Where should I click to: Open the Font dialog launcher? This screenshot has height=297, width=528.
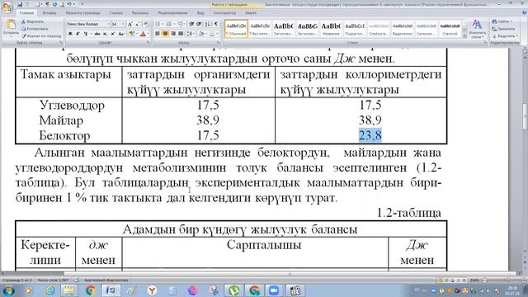click(x=148, y=43)
